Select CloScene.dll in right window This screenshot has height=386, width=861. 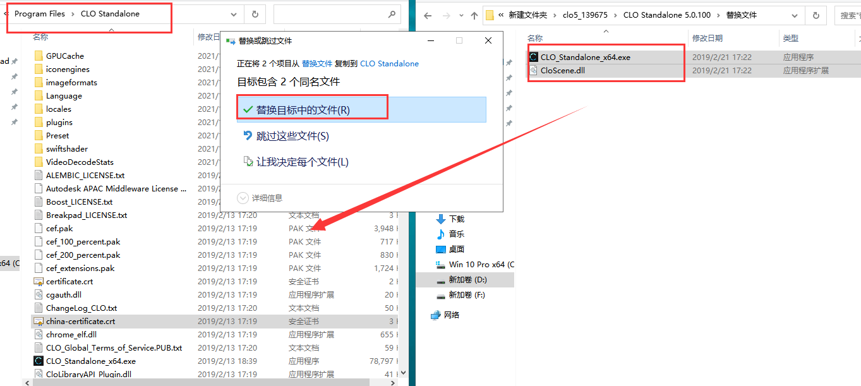click(x=563, y=70)
